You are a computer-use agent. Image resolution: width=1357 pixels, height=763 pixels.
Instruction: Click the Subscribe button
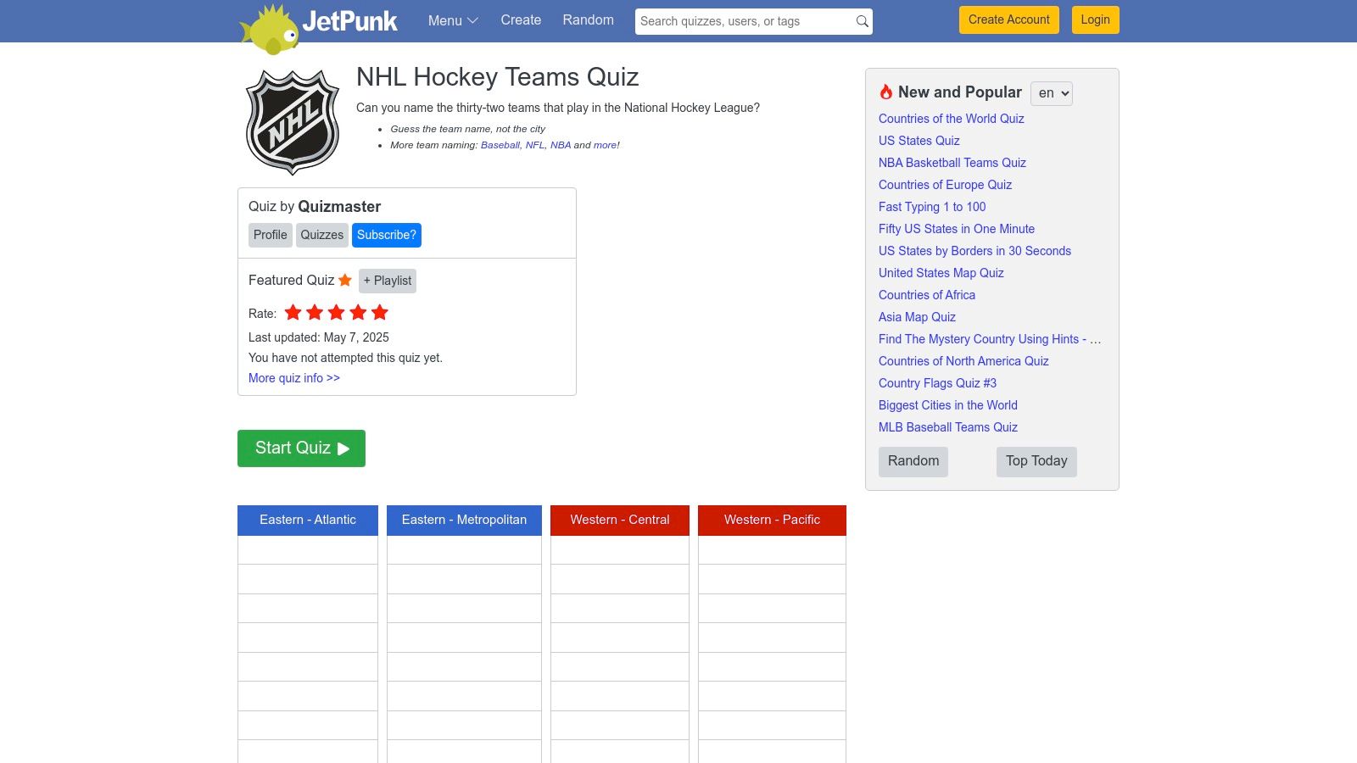(x=387, y=235)
